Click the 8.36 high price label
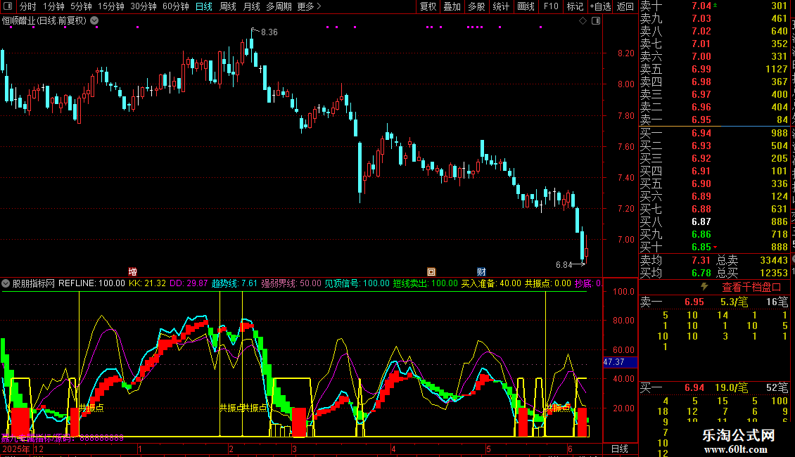This screenshot has width=795, height=457. tap(269, 32)
